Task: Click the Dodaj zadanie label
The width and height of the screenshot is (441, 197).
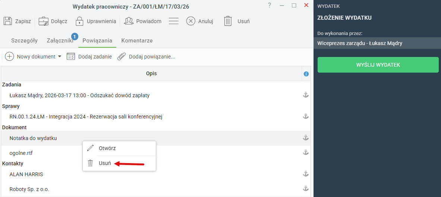Action: click(x=95, y=57)
